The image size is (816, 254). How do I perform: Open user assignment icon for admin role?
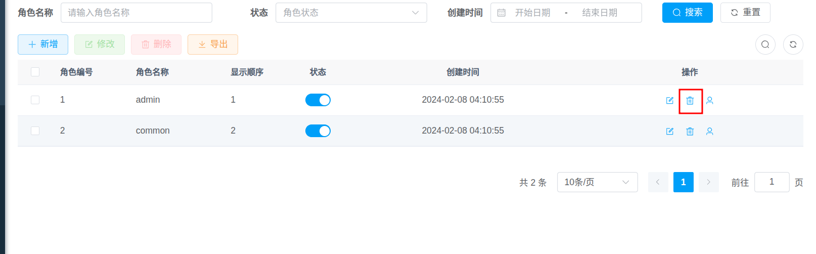710,101
